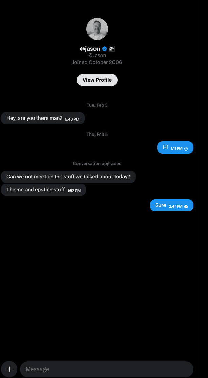
Task: Click the 5:40 PM message timestamp
Action: pos(72,119)
